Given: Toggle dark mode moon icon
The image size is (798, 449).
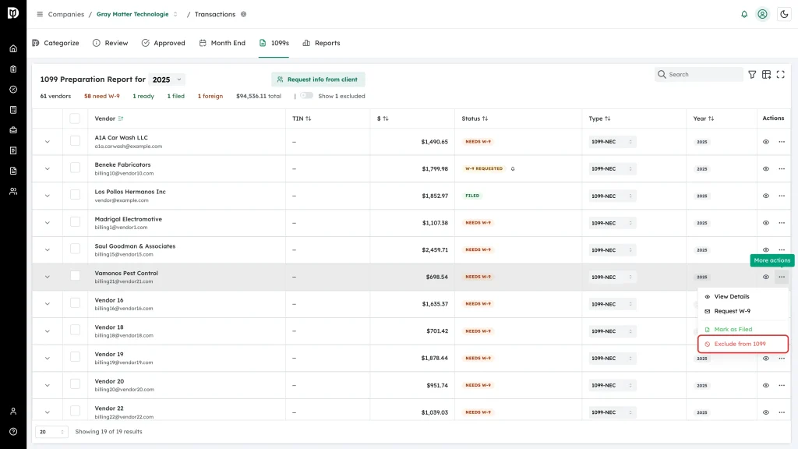Looking at the screenshot, I should tap(784, 14).
